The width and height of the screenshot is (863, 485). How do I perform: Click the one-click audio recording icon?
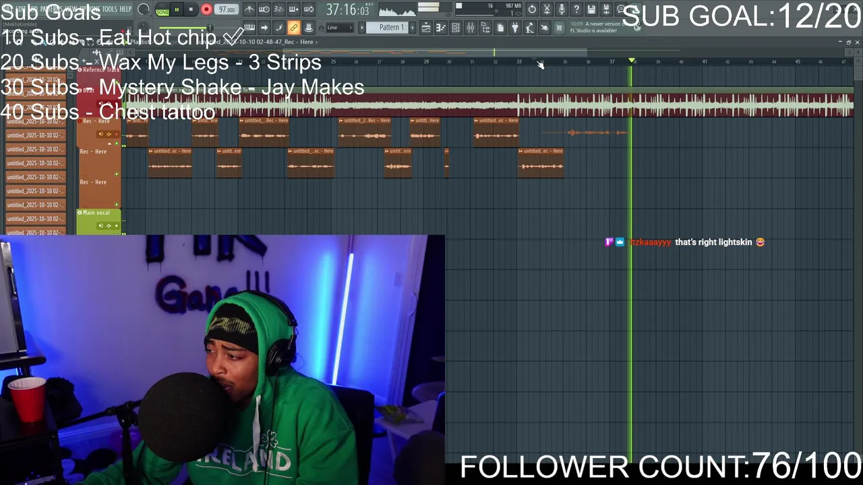(547, 9)
